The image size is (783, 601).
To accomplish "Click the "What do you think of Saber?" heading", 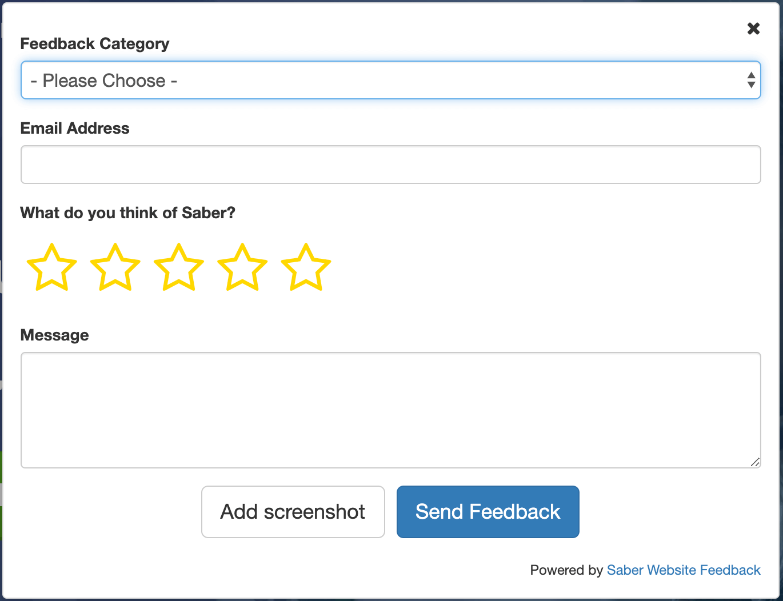I will point(127,213).
